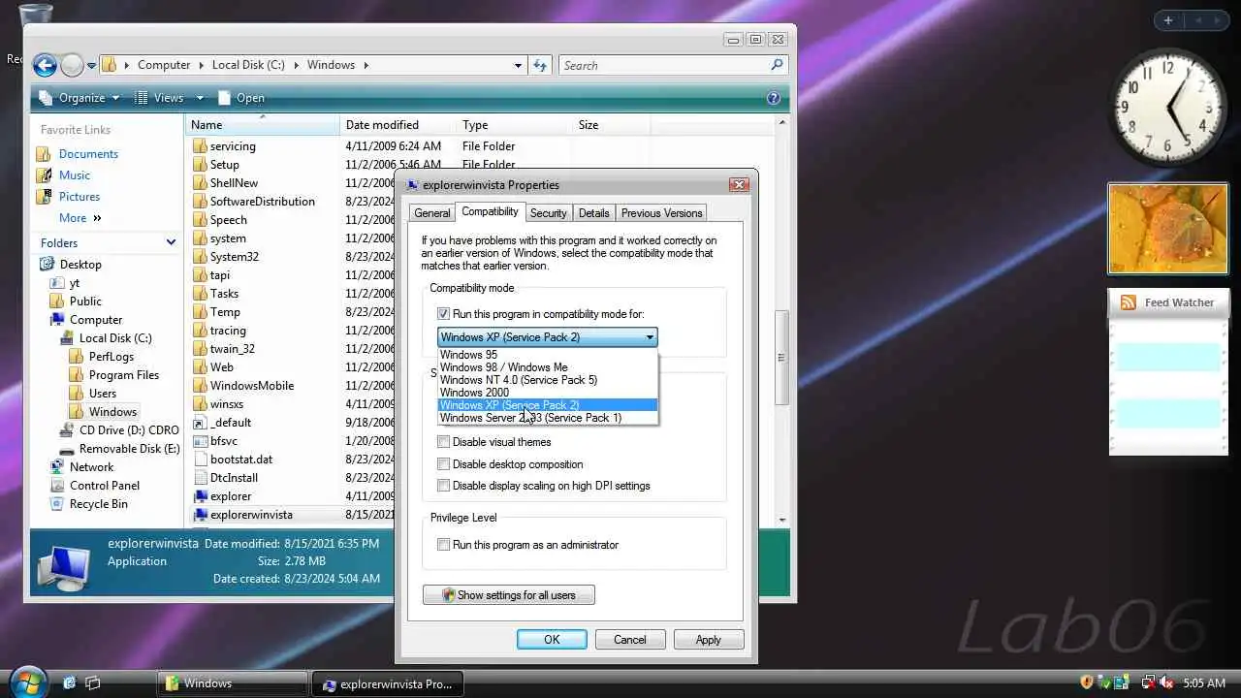The width and height of the screenshot is (1241, 698).
Task: Check Disable display scaling on high DPI
Action: point(444,486)
